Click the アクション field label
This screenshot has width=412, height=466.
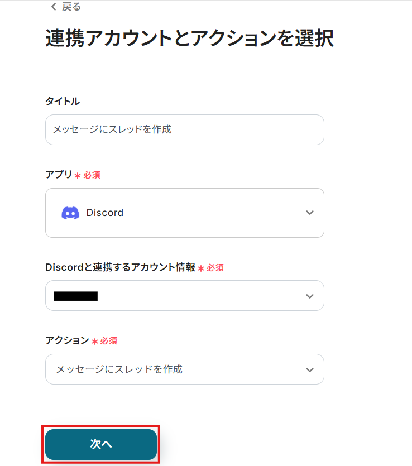67,340
